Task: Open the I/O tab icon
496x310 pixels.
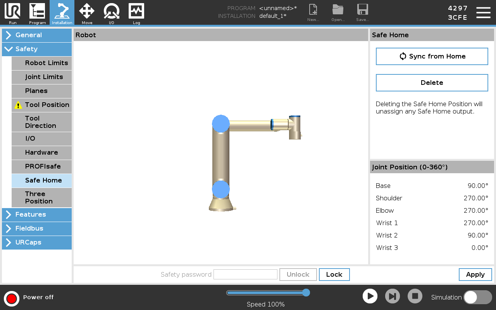Action: (112, 12)
